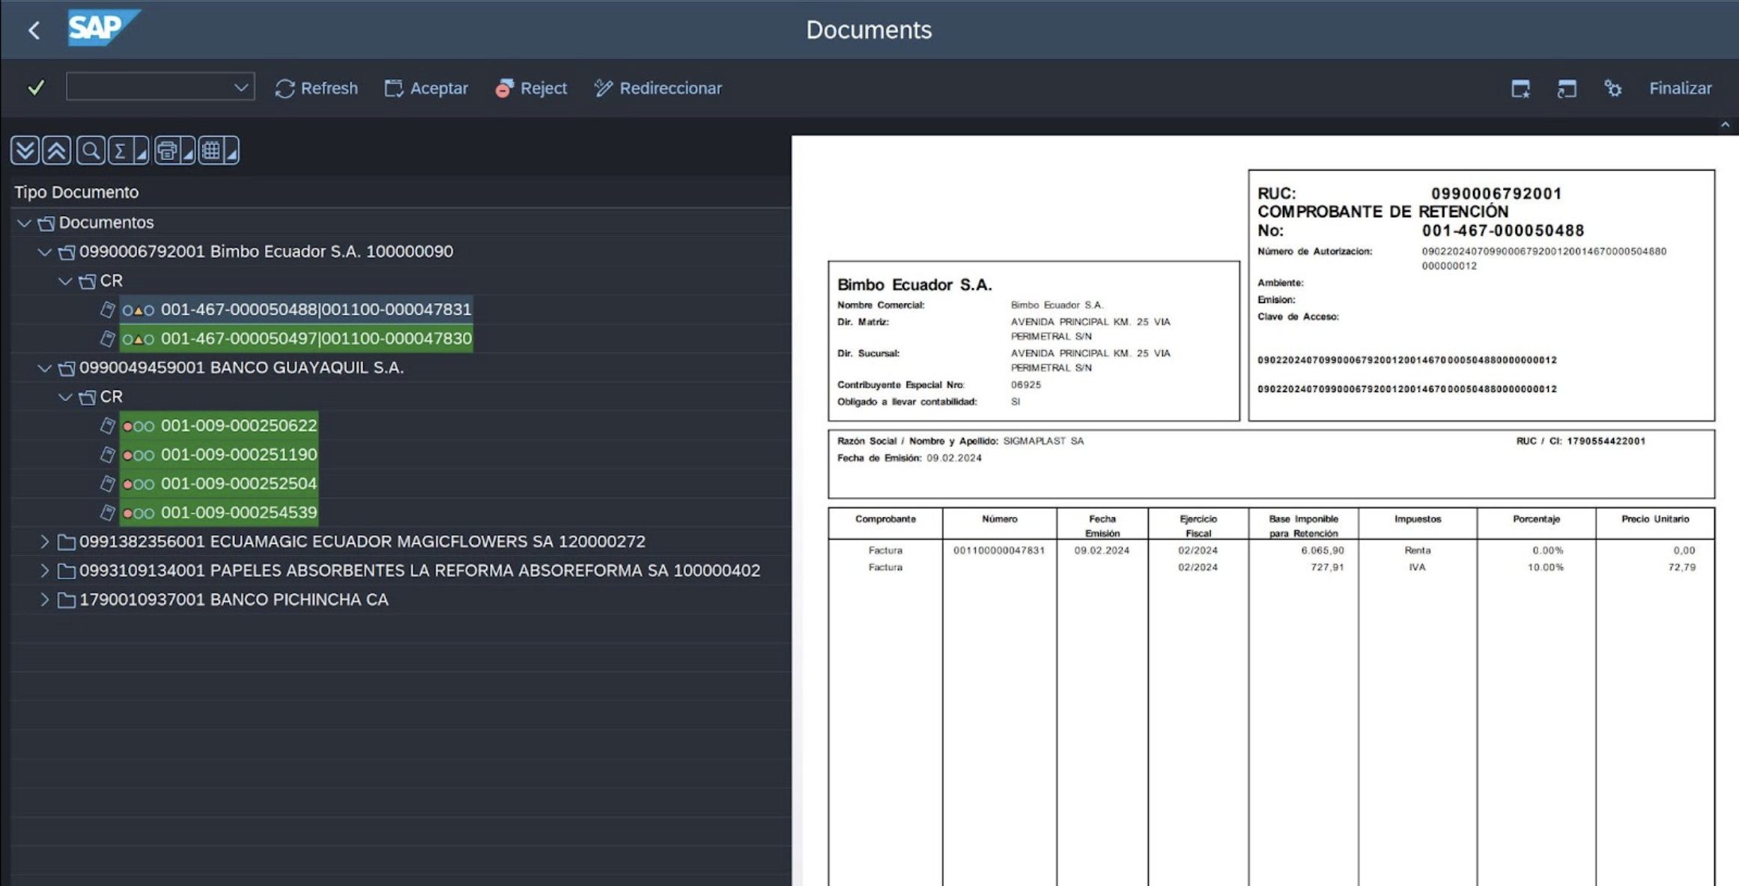Open the layout customization gear icon
This screenshot has height=886, width=1739.
1612,88
